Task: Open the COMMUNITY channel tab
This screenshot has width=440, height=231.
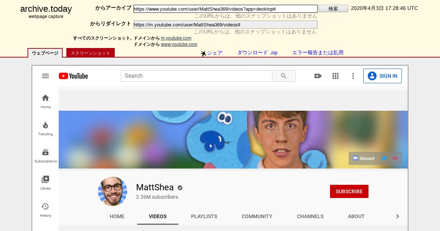Action: point(257,216)
